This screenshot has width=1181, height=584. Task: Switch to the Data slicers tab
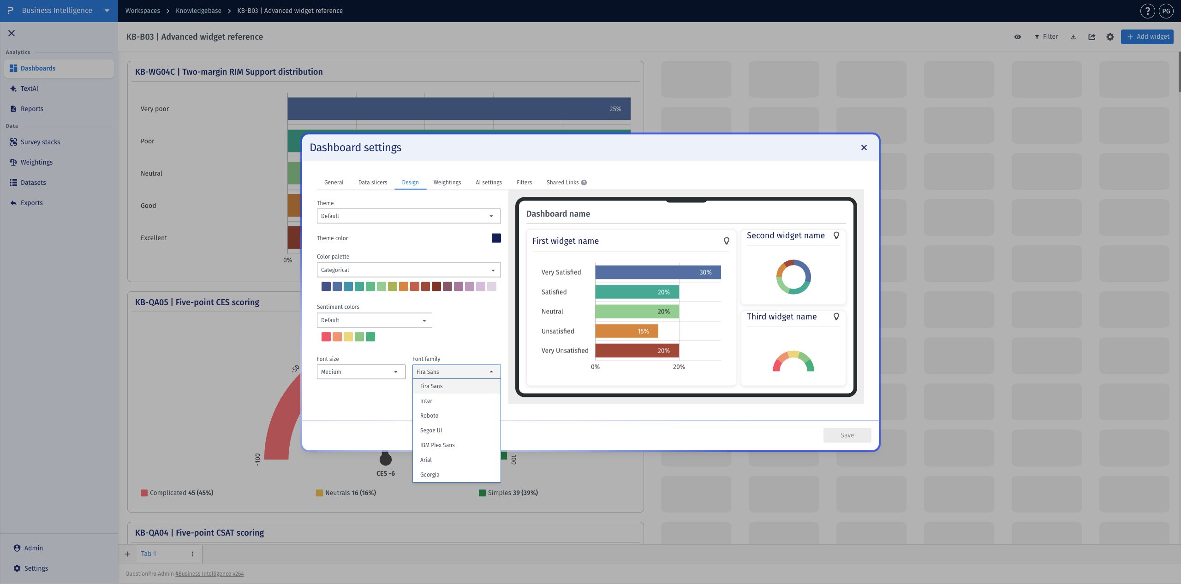(372, 183)
